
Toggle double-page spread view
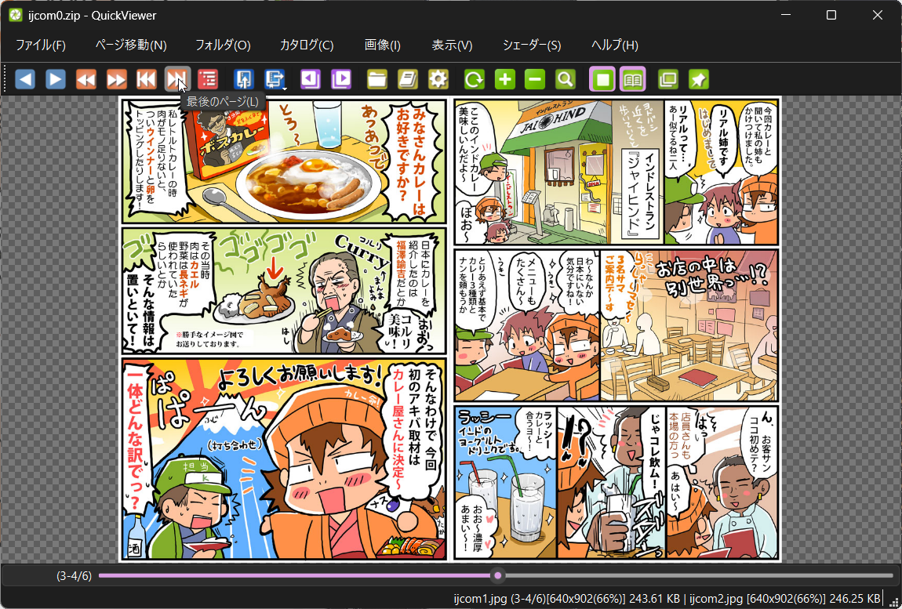click(633, 79)
